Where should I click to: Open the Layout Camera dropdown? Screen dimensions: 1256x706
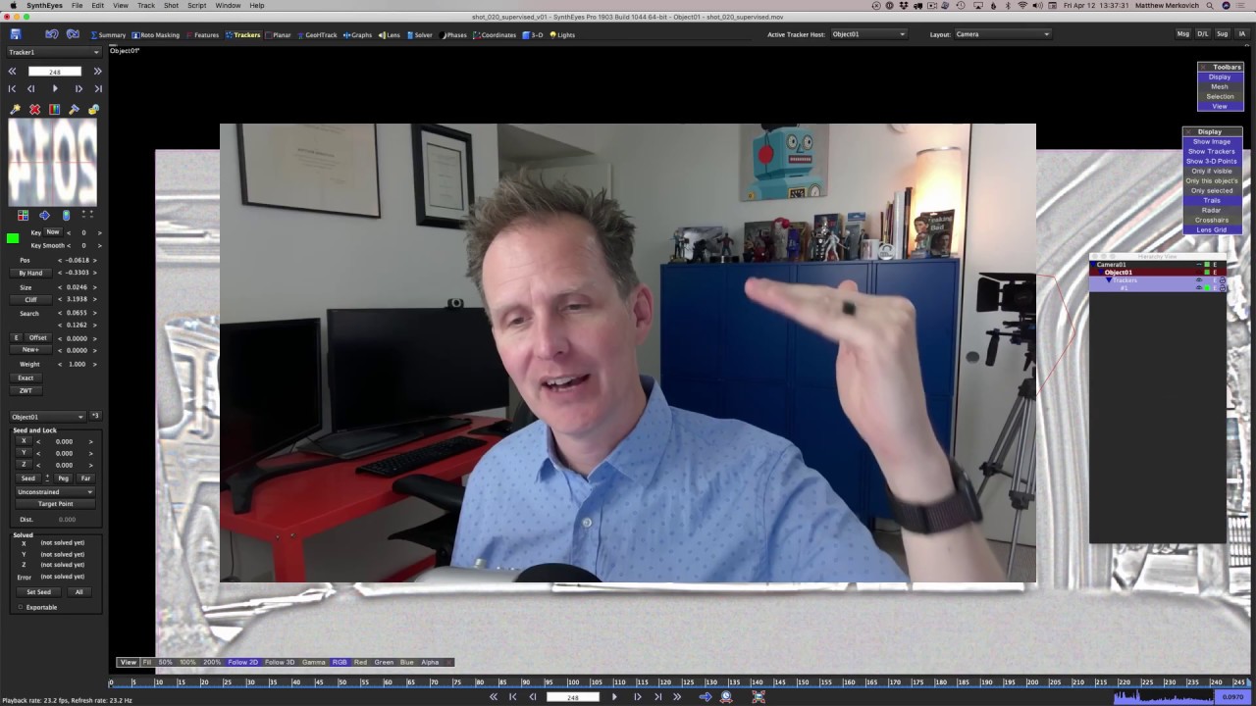tap(1002, 34)
